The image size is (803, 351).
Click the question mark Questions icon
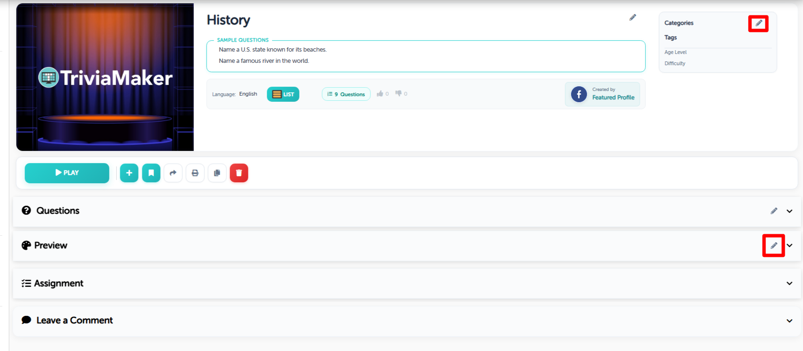26,211
